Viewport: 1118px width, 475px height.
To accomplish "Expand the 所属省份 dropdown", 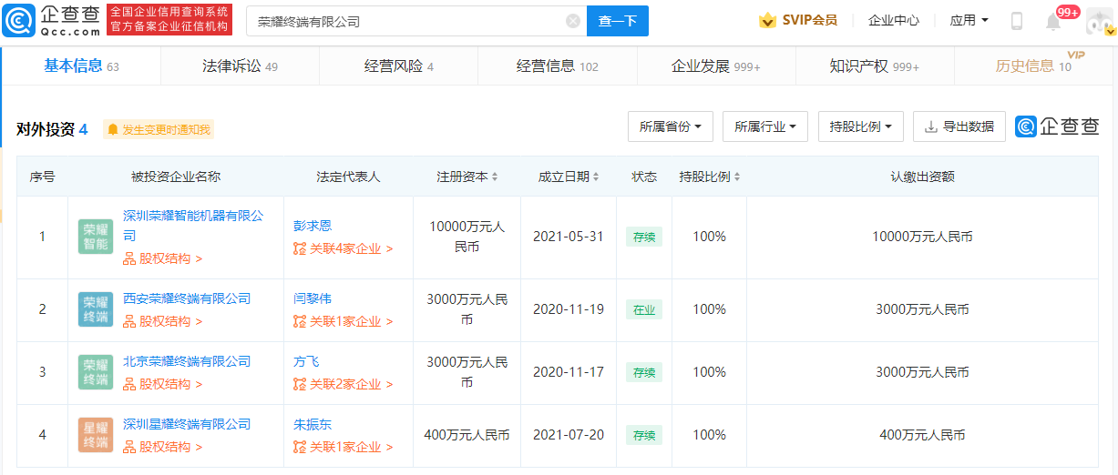I will [x=670, y=126].
